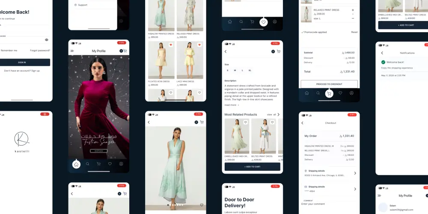This screenshot has height=214, width=428.
Task: Tap home icon in festive screen's bottom bar
Action: coord(76,164)
